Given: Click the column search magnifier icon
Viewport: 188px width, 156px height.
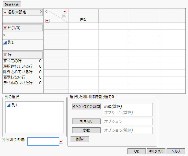Looking at the screenshot, I should [4, 35].
